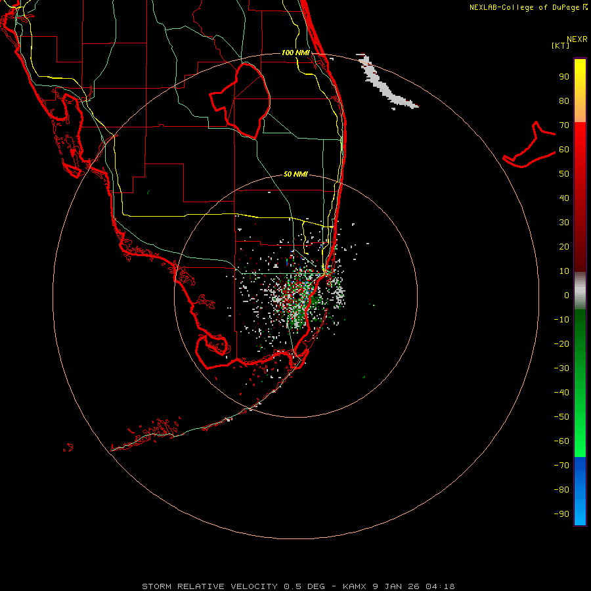Click the red island outline east of Florida
The width and height of the screenshot is (591, 591).
tap(529, 144)
